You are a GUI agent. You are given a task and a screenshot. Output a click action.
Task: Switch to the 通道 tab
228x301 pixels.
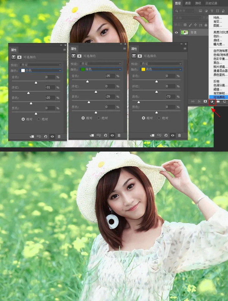point(188,3)
